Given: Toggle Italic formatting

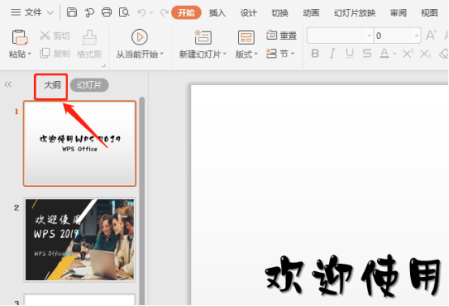Looking at the screenshot, I should click(x=332, y=53).
